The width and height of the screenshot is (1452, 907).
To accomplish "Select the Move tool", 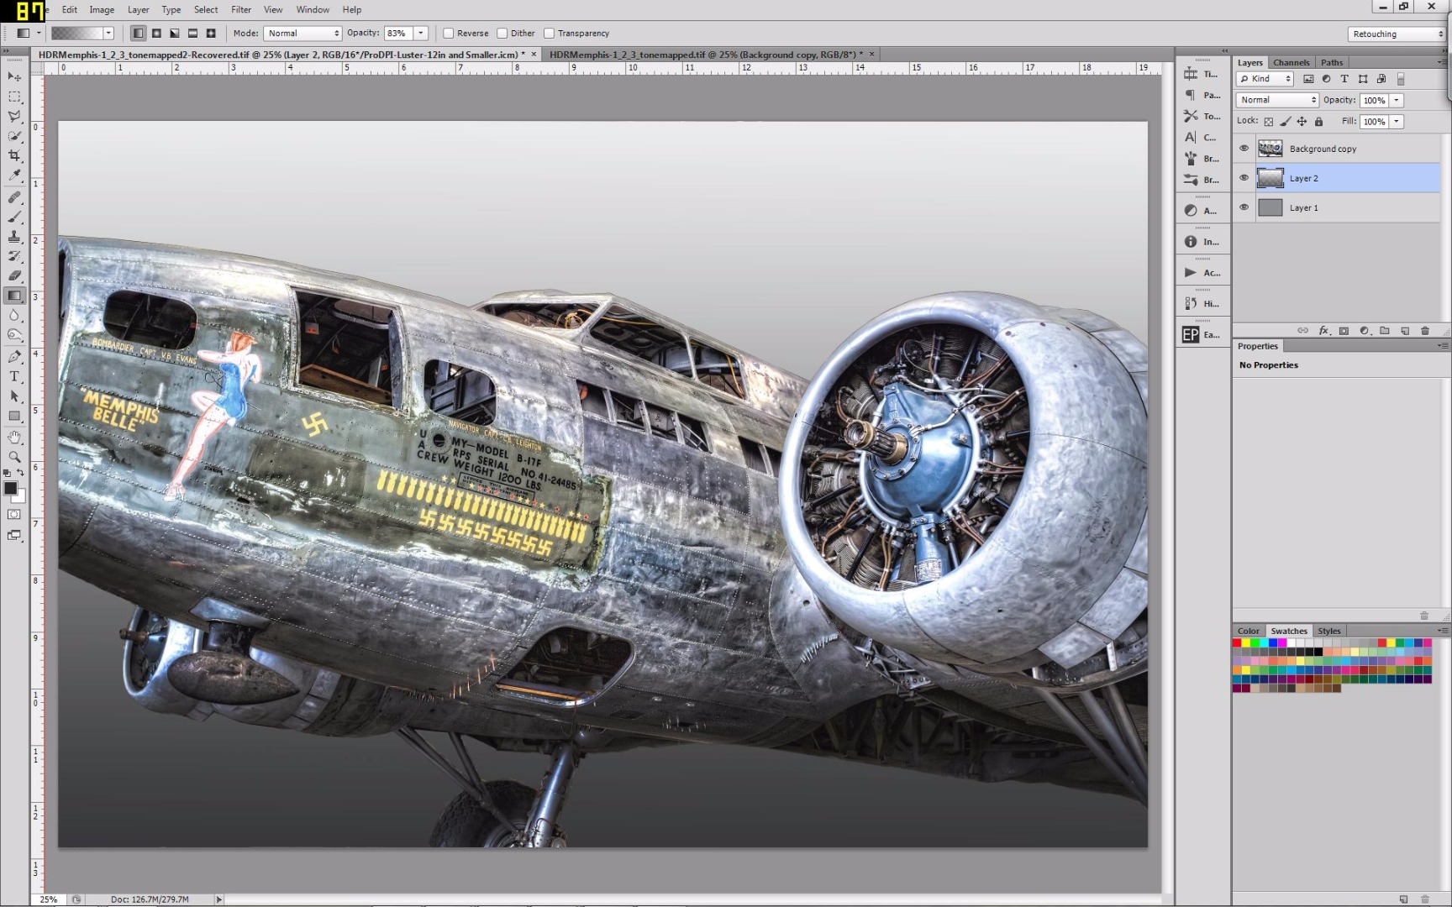I will coord(14,77).
